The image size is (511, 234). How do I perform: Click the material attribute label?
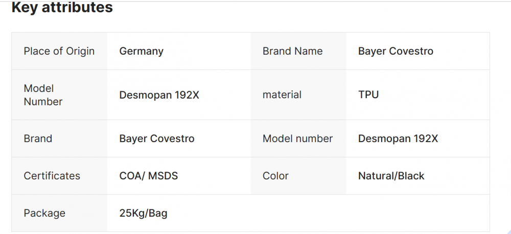pyautogui.click(x=282, y=95)
